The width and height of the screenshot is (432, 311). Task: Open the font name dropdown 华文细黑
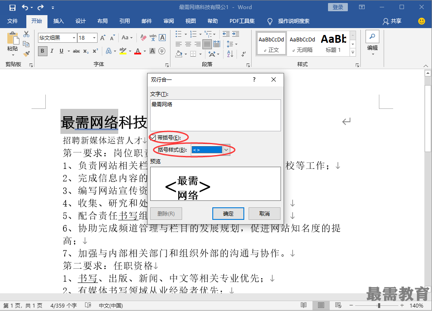point(74,38)
